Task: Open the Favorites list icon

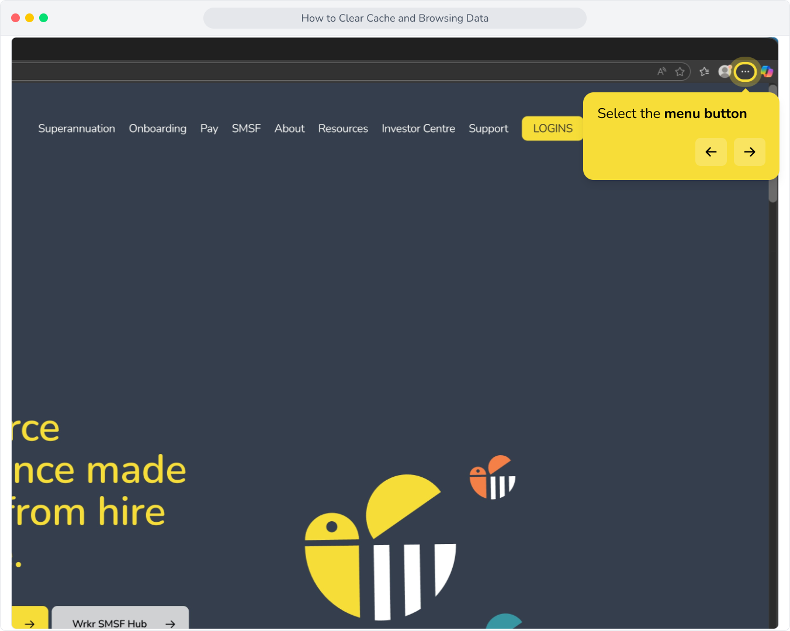Action: point(704,71)
